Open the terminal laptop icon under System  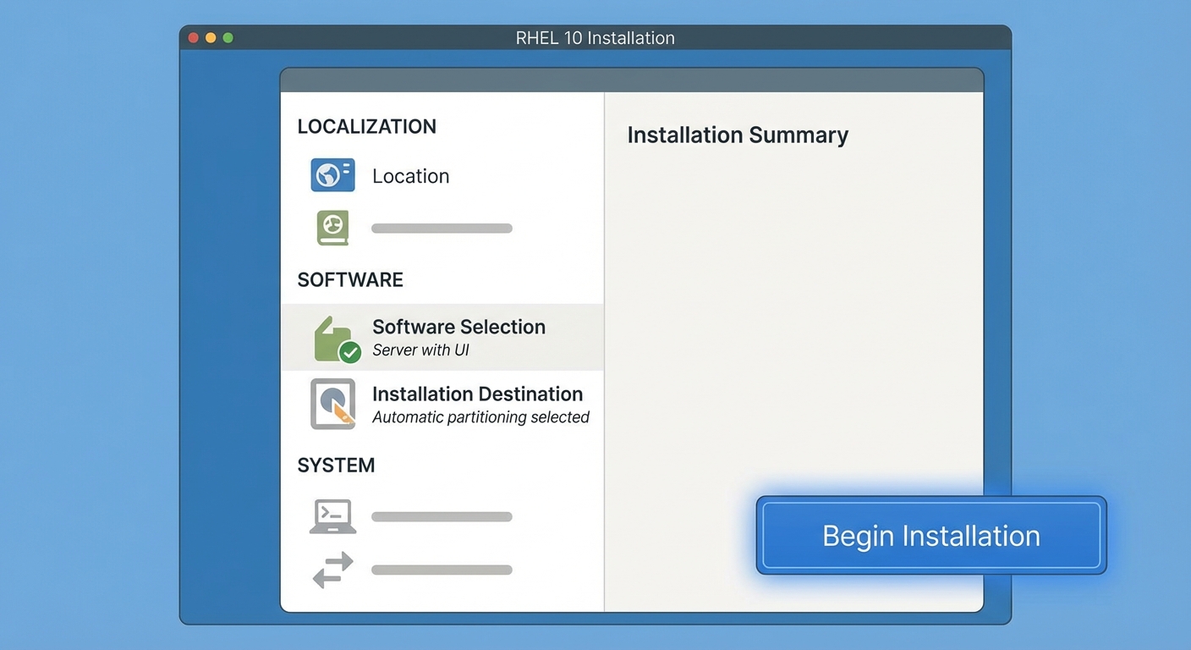(332, 516)
